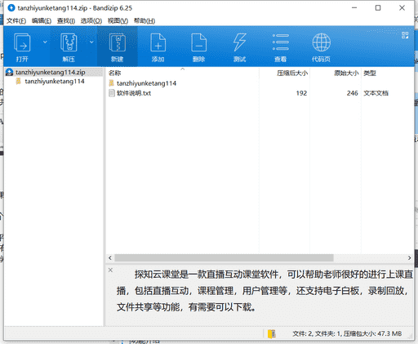Click the Extract (解压) toolbar icon

[69, 42]
